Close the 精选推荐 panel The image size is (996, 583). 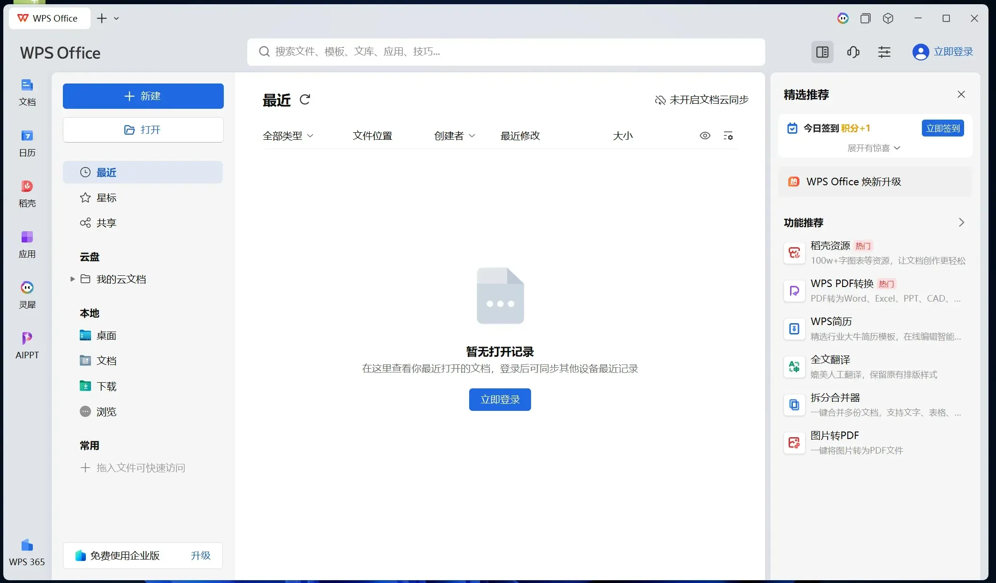961,94
